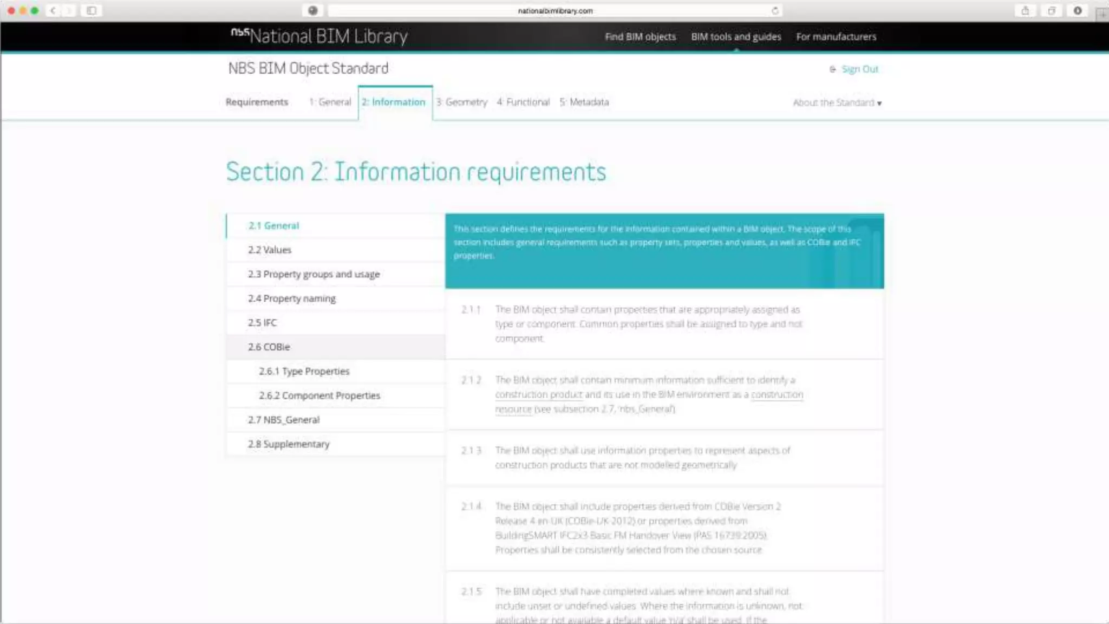Click the Sign Out link
The image size is (1109, 624).
pos(859,69)
